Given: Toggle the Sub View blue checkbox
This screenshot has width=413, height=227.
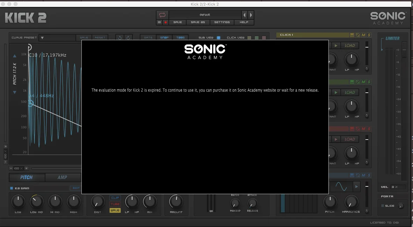Looking at the screenshot, I should coord(218,38).
